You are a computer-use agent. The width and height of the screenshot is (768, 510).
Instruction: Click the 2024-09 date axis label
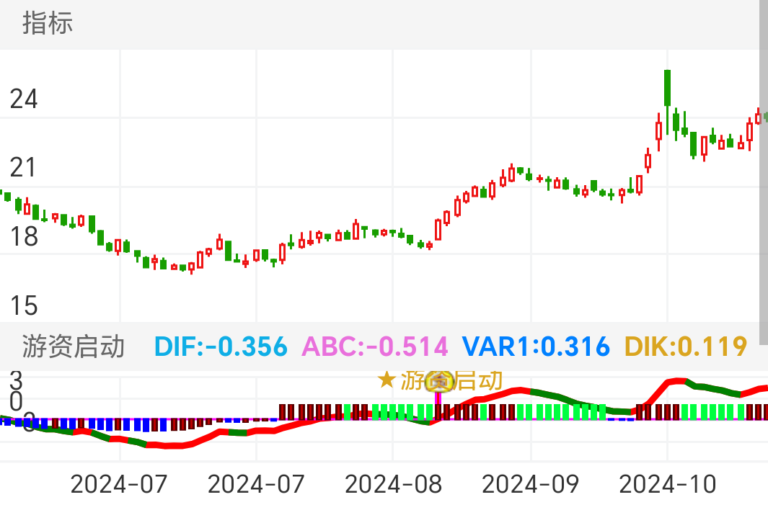tap(530, 484)
